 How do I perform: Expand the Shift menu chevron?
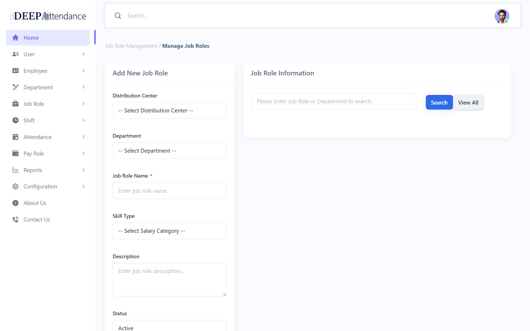click(83, 120)
